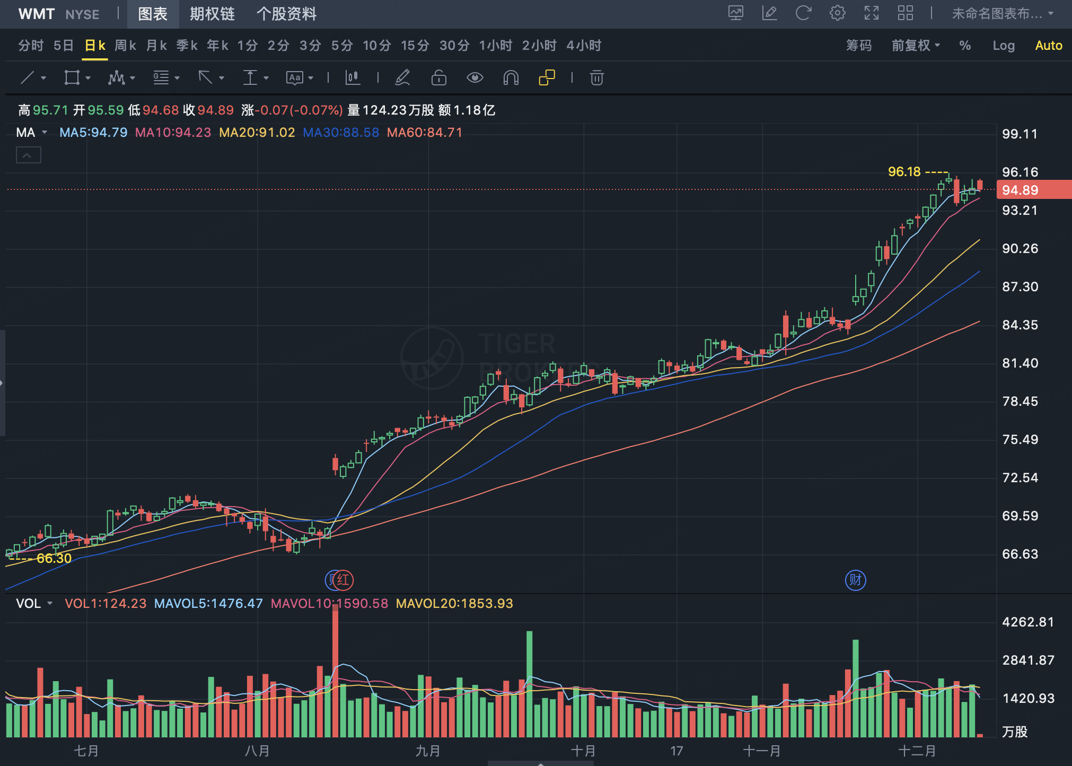Enable percent scale axis
This screenshot has height=766, width=1072.
pyautogui.click(x=965, y=46)
